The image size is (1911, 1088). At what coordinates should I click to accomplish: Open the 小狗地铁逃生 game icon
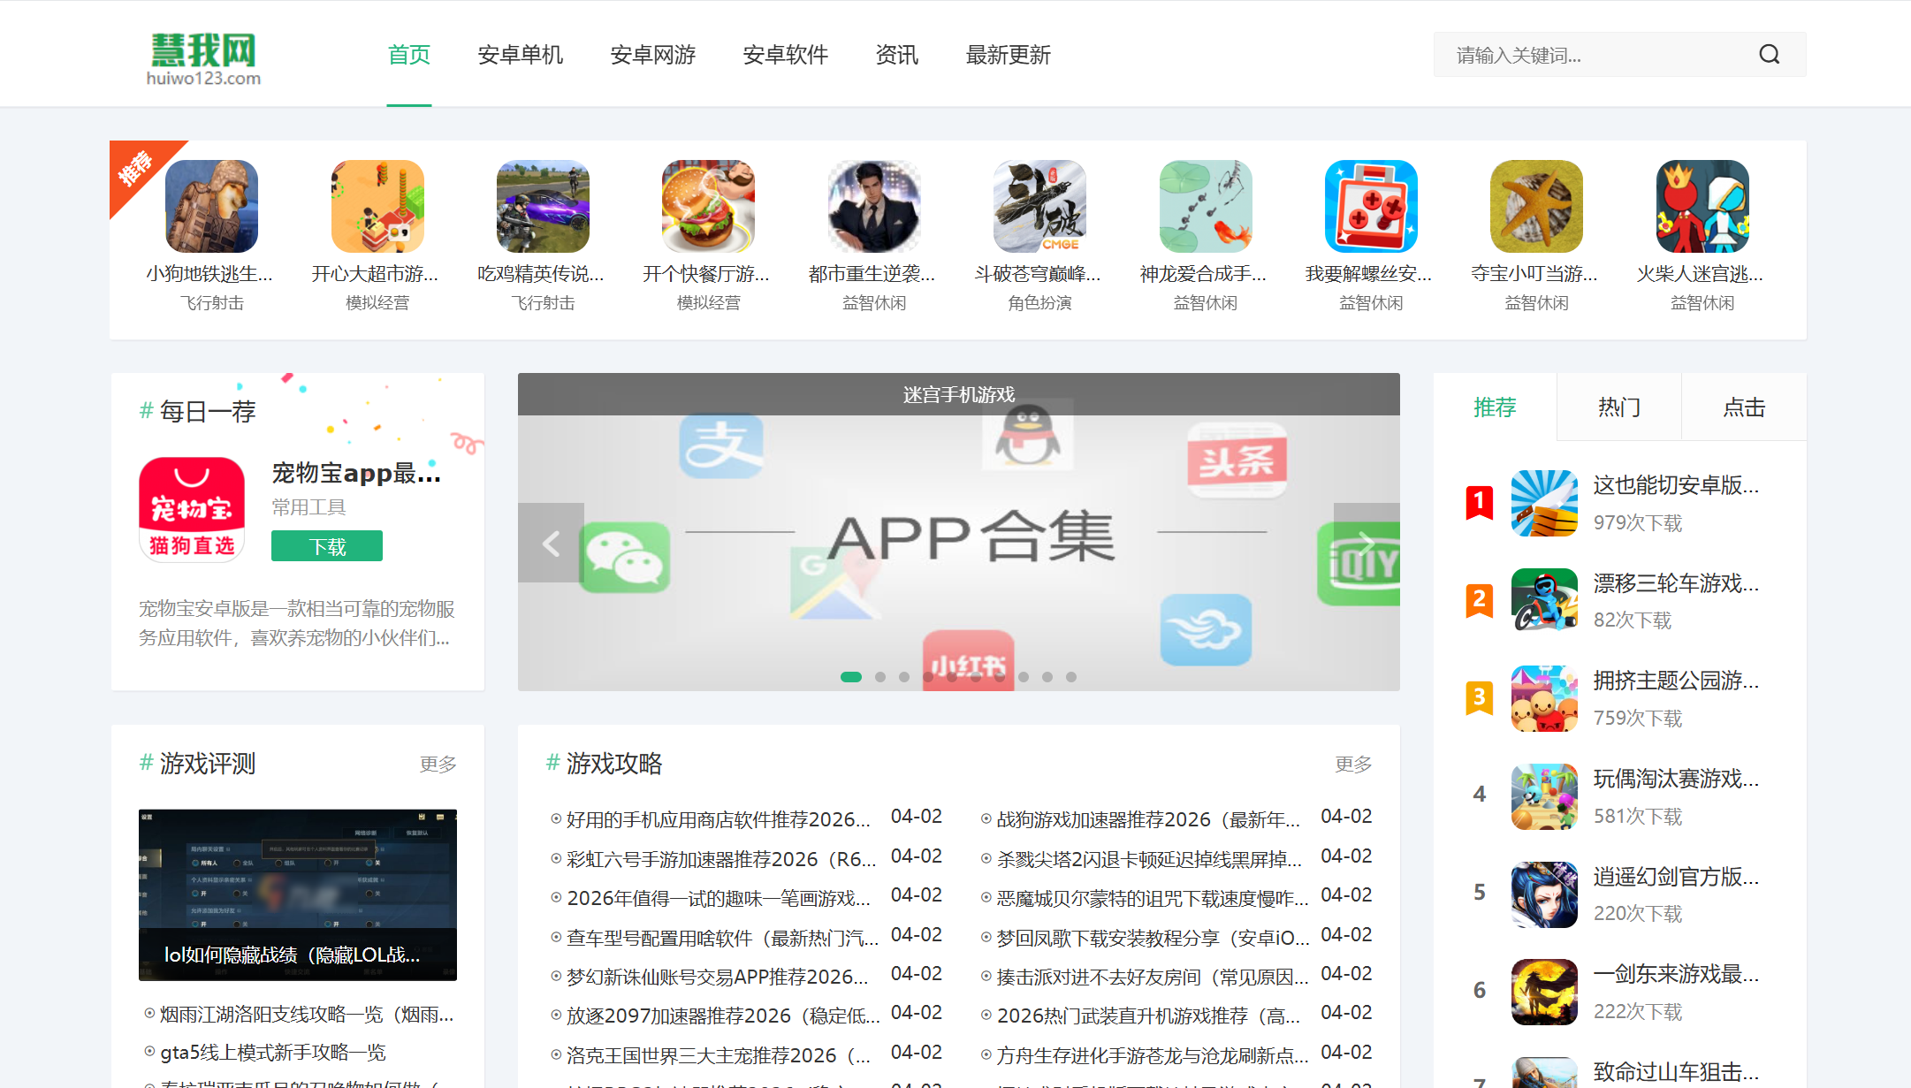[x=211, y=206]
